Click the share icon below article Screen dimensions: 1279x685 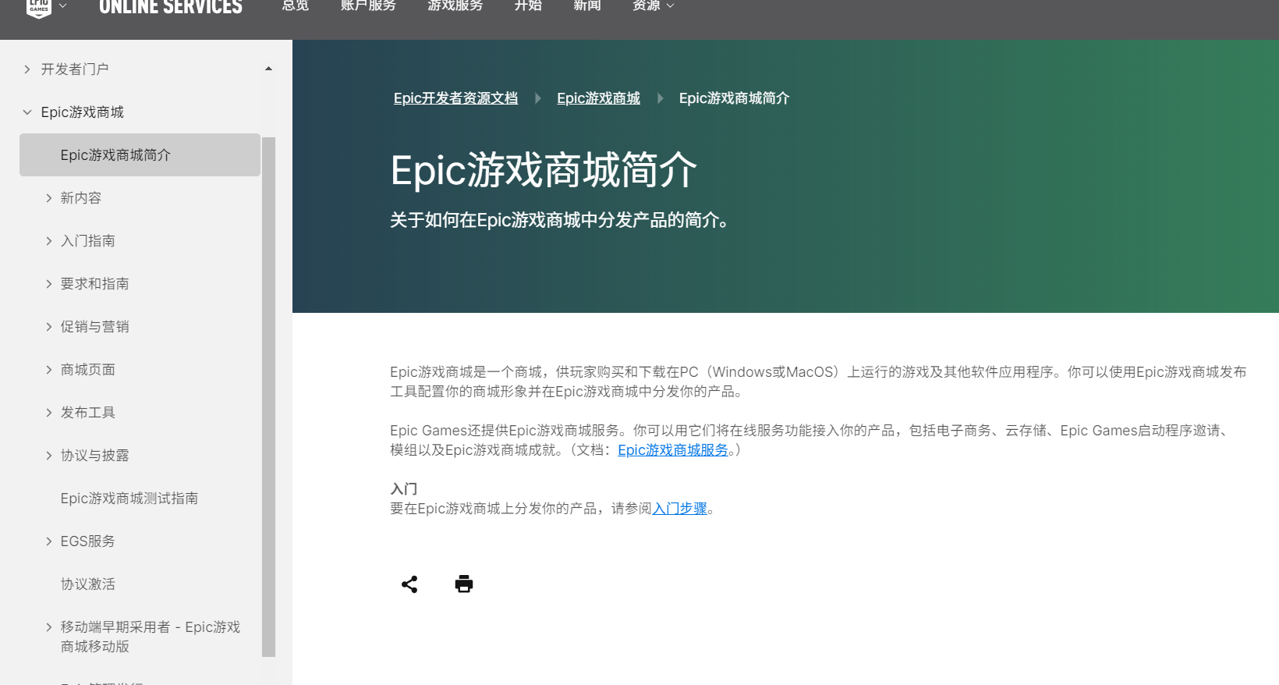pyautogui.click(x=409, y=584)
